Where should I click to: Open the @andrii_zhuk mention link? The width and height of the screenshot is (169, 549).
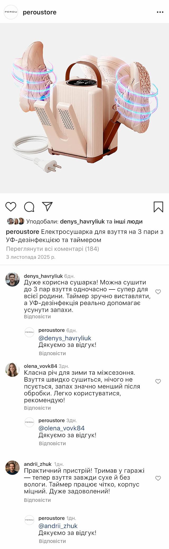pyautogui.click(x=58, y=526)
